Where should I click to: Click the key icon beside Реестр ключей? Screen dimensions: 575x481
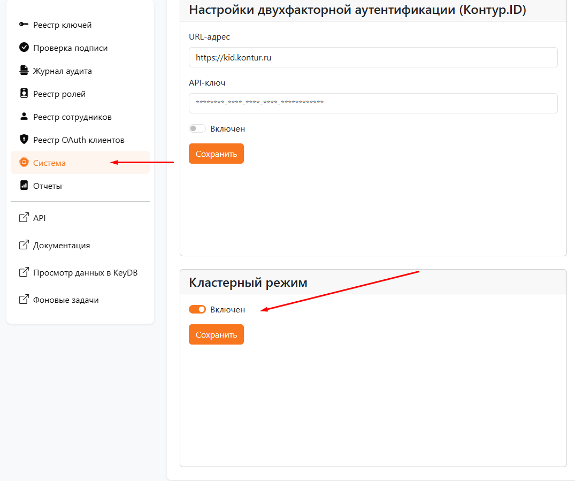(24, 25)
